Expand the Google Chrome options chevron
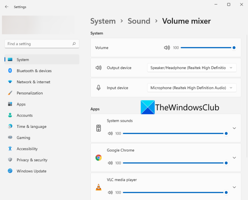Screen dimensions: 248x200 (x=234, y=158)
